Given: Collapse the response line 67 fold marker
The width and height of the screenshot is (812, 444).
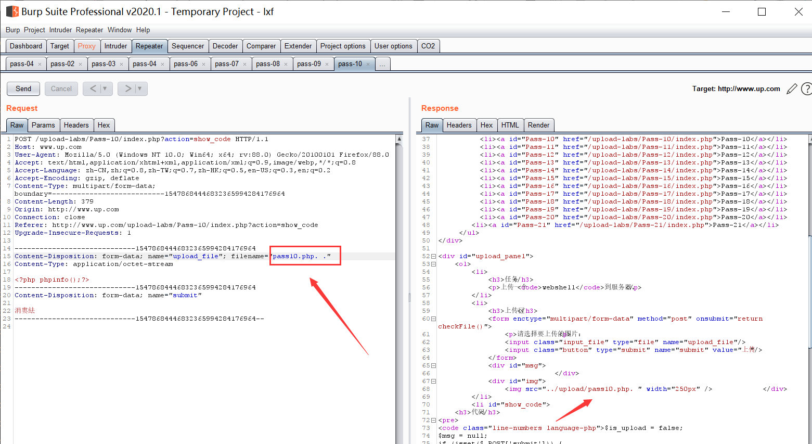Looking at the screenshot, I should coord(433,381).
